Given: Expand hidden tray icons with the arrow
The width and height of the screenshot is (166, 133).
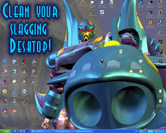Looking at the screenshot, I should point(140,131).
